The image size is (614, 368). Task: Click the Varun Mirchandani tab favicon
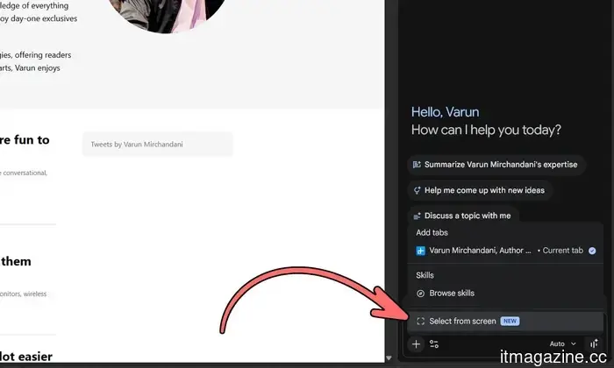[420, 251]
